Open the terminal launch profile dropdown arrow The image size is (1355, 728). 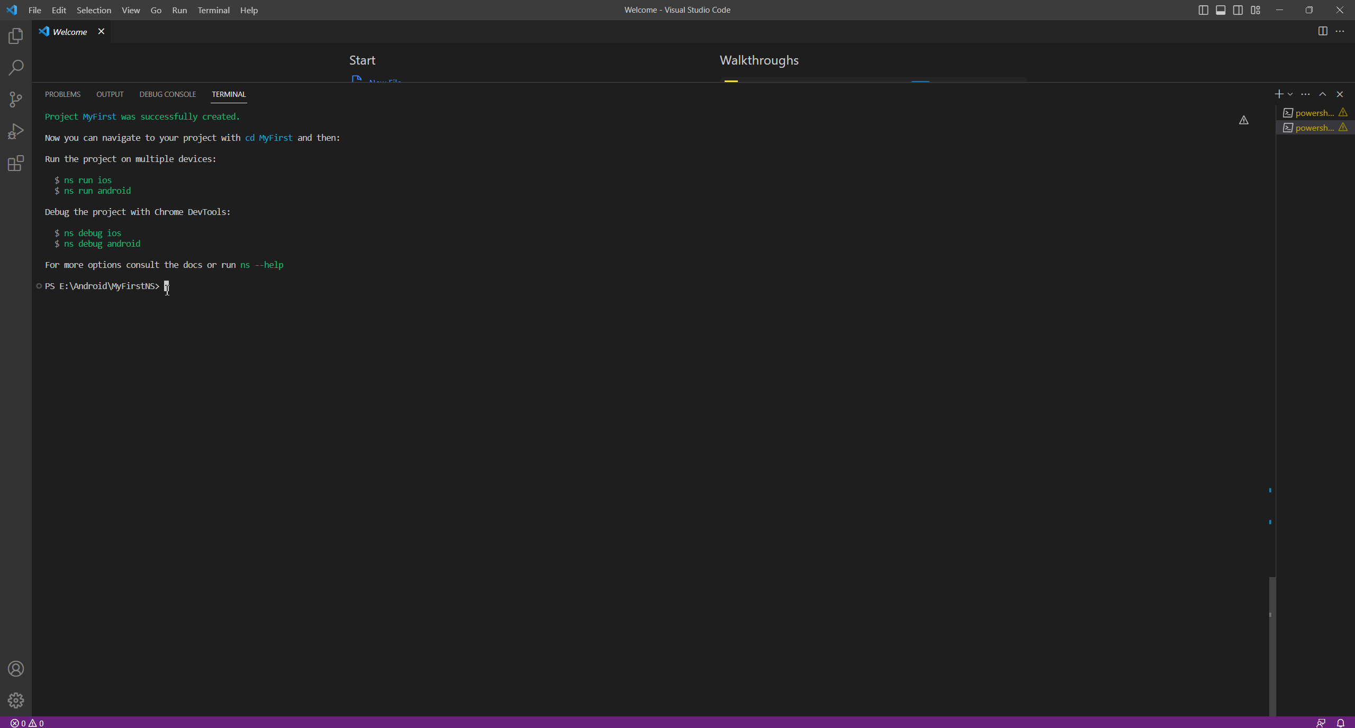(x=1290, y=94)
